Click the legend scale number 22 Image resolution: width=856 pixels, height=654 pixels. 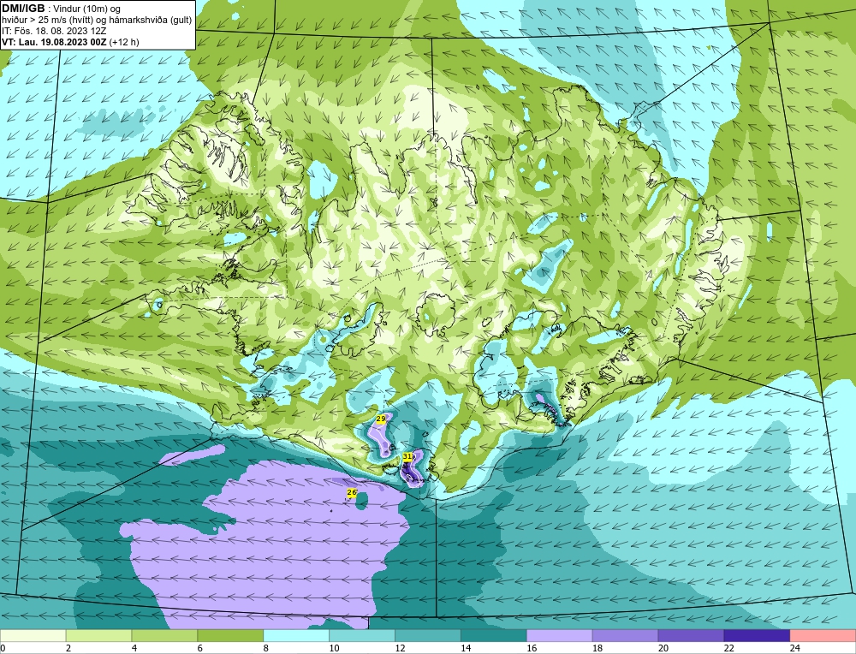click(729, 648)
